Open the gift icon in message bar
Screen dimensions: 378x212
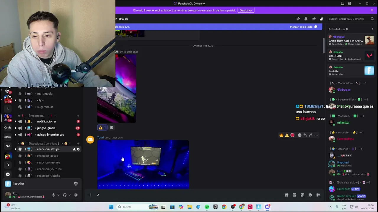(x=286, y=195)
